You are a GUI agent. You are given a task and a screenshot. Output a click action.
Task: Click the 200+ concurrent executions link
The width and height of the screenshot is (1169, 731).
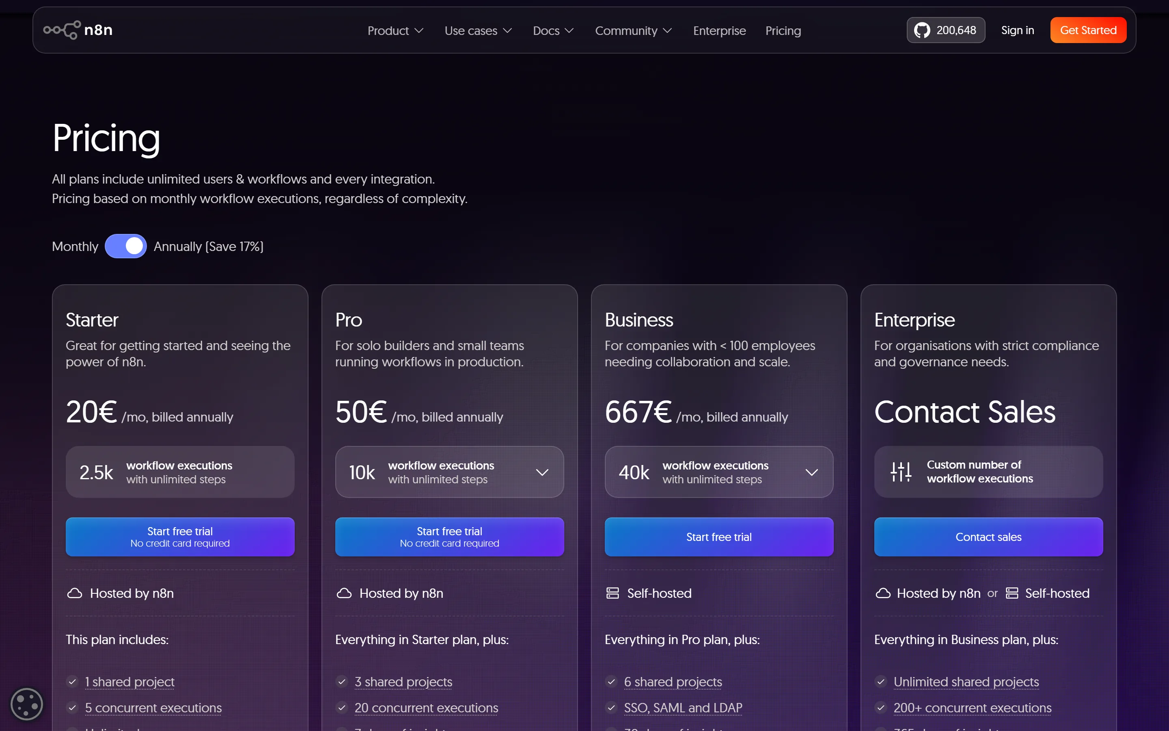(x=973, y=708)
